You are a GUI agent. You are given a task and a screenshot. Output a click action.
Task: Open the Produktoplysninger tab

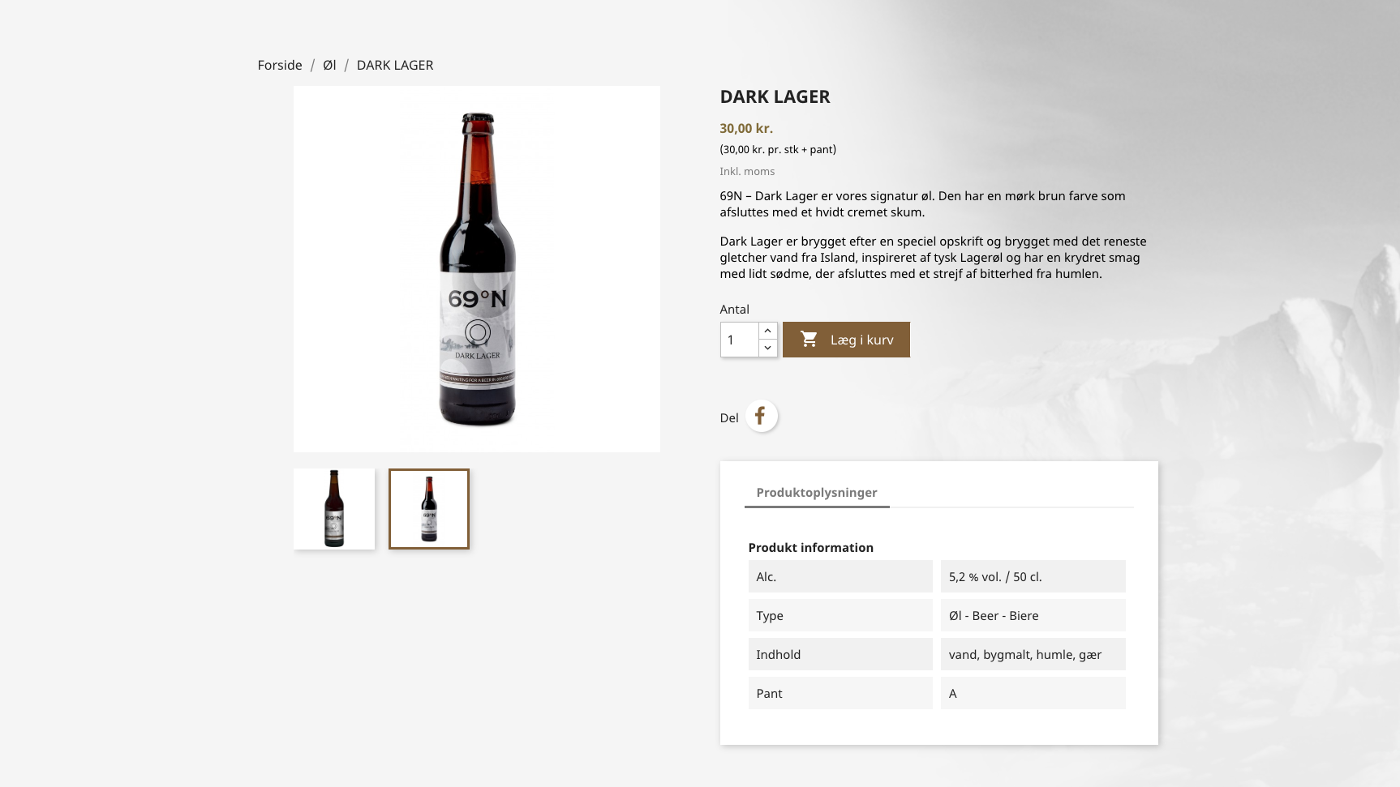point(816,493)
